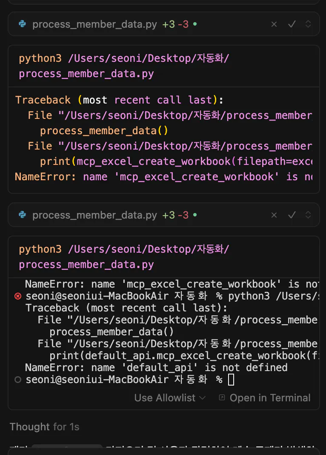The width and height of the screenshot is (326, 455).
Task: Reject the second process_member_data.py edit
Action: pos(274,215)
